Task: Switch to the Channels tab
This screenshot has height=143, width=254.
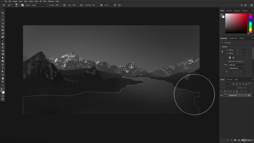Action: [229, 79]
